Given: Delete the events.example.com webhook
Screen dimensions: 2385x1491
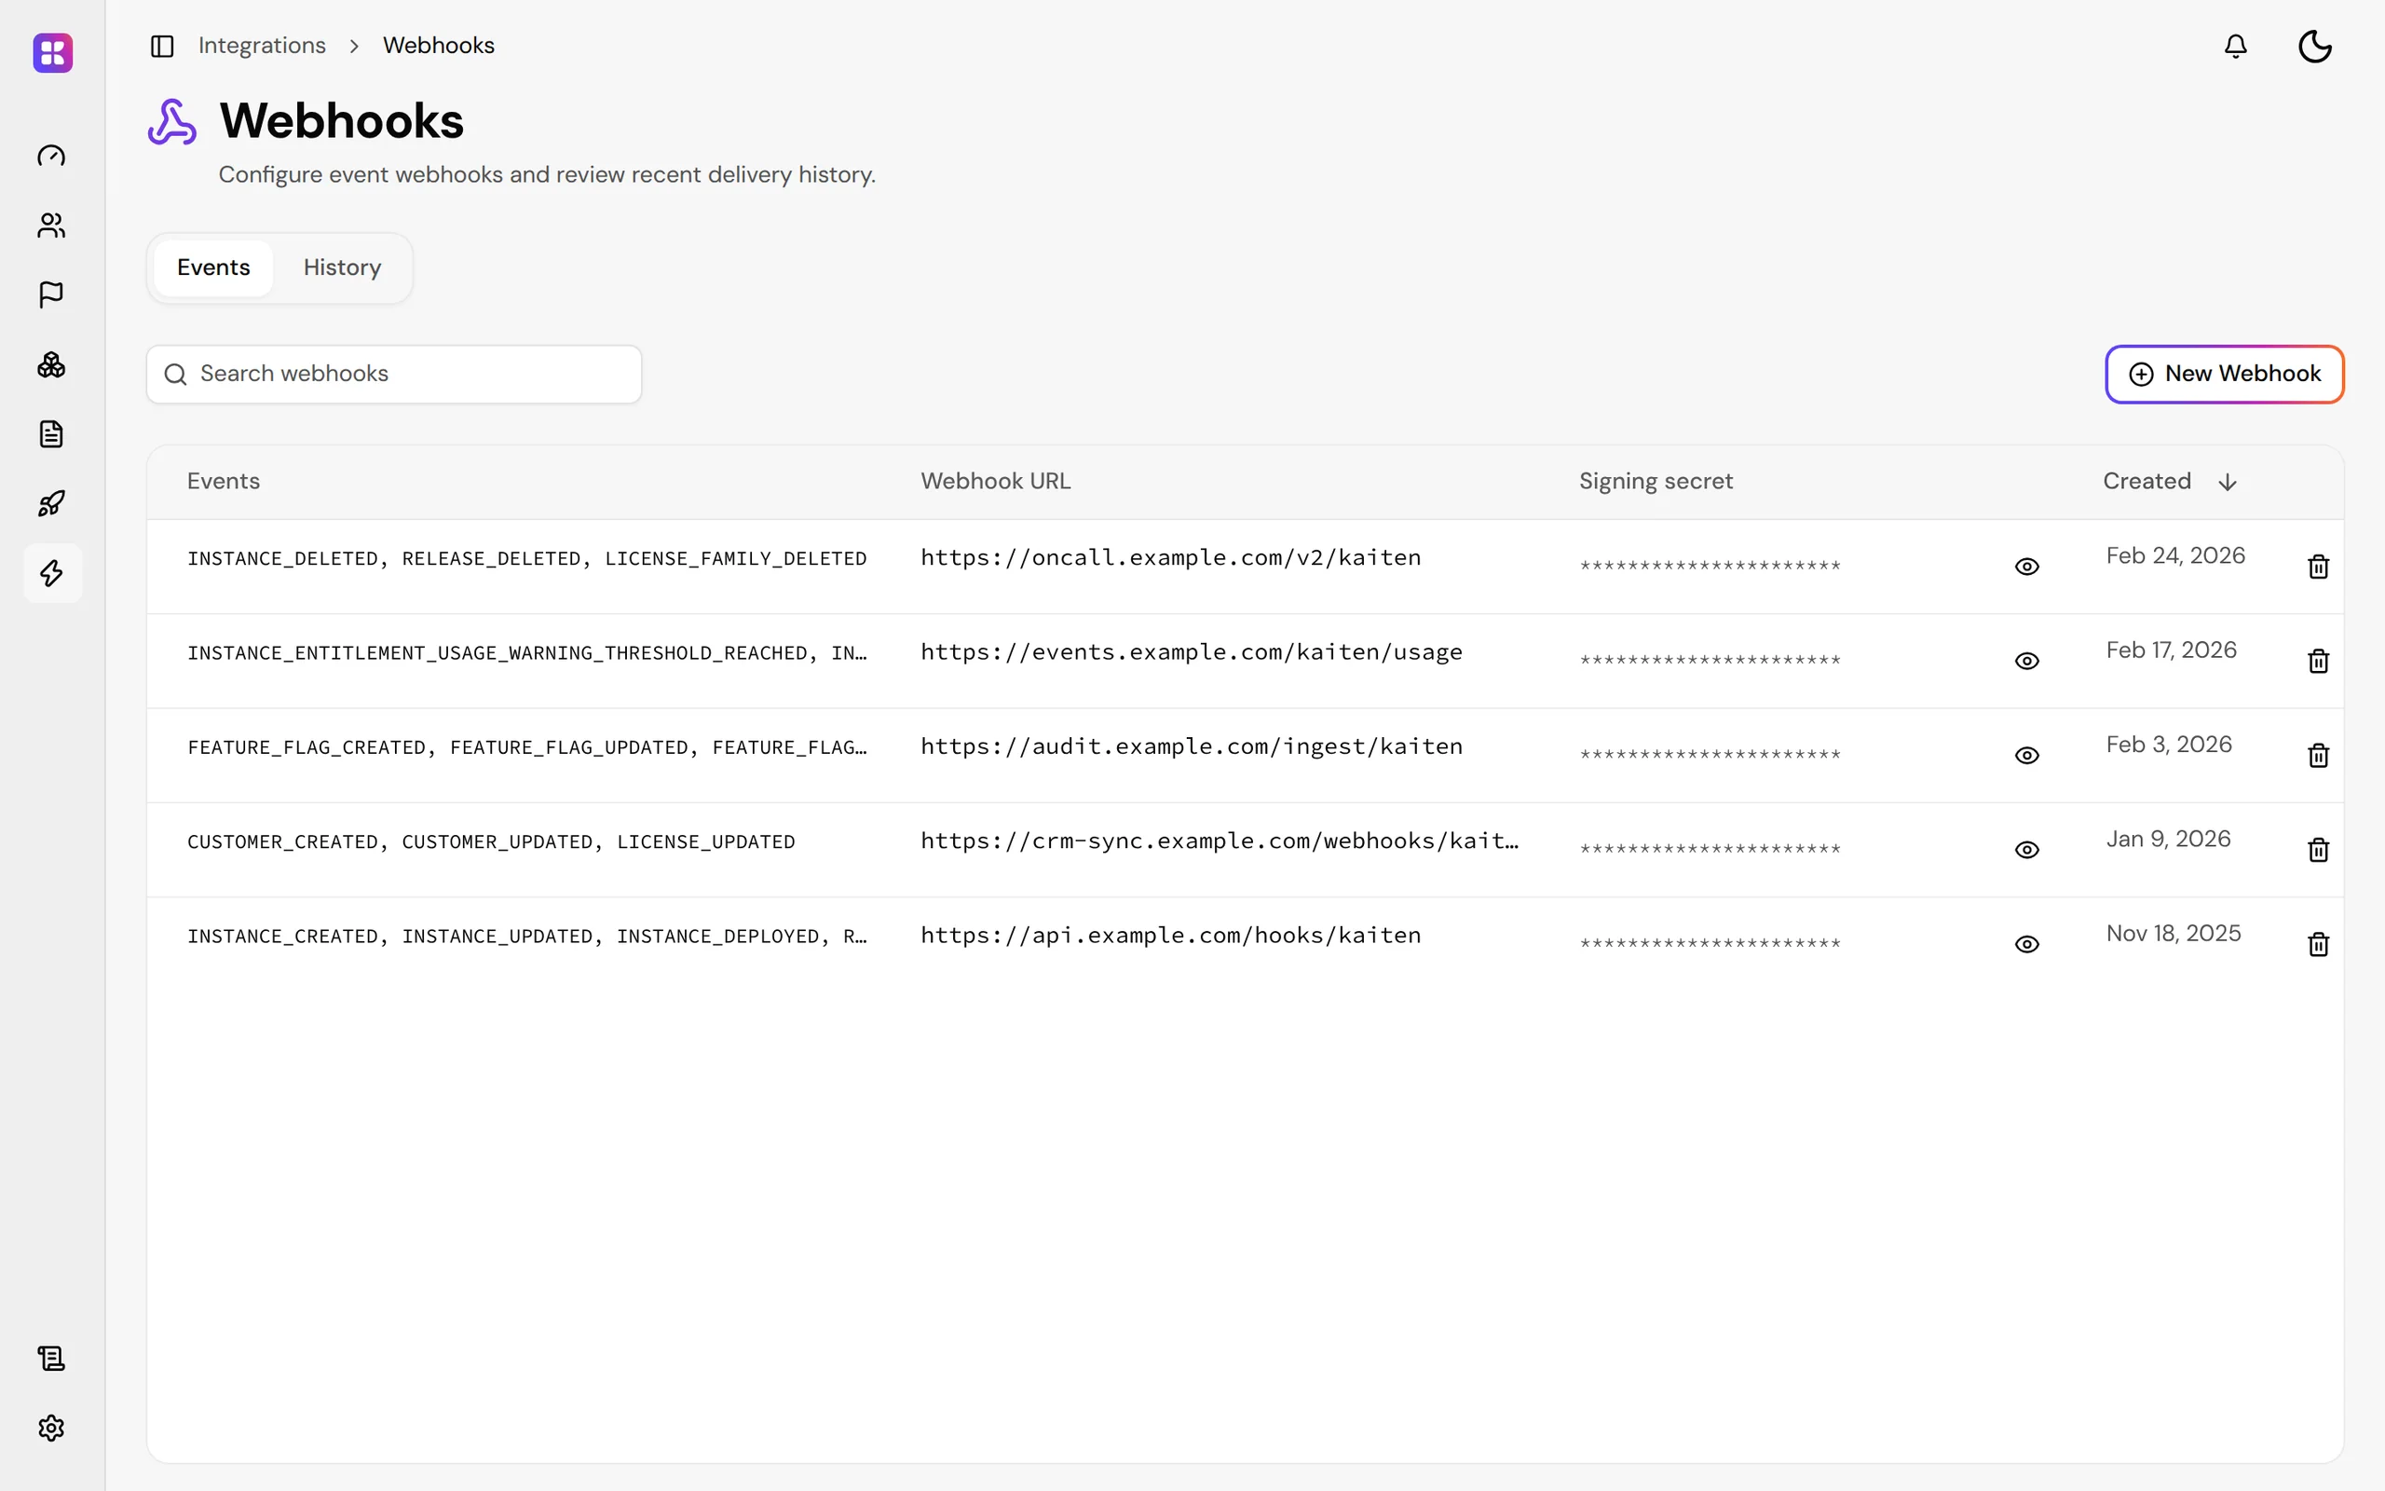Looking at the screenshot, I should [2318, 662].
